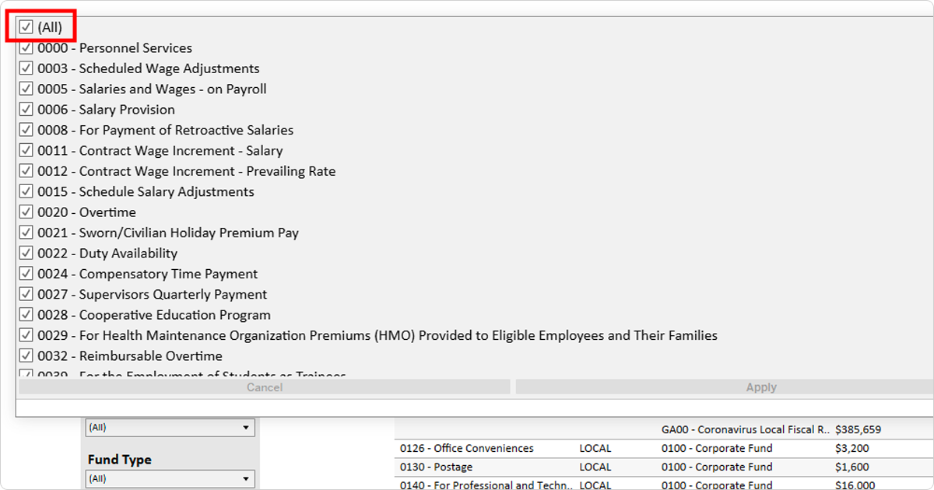This screenshot has height=490, width=934.
Task: Toggle 0028 Cooperative Education Program checkbox
Action: [26, 315]
